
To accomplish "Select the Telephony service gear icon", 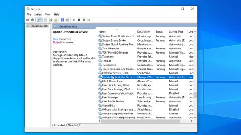I will [x=100, y=57].
